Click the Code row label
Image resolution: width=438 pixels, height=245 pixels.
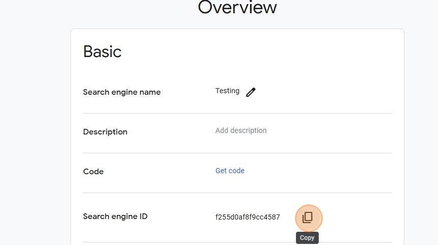pos(93,172)
